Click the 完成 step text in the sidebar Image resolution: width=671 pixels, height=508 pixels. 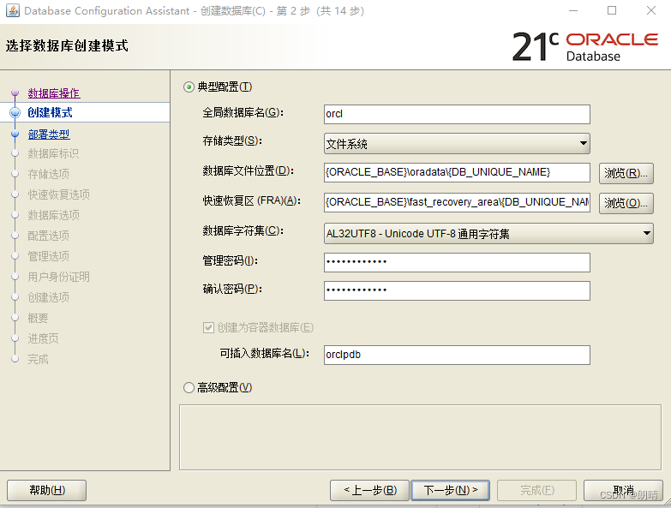click(38, 359)
